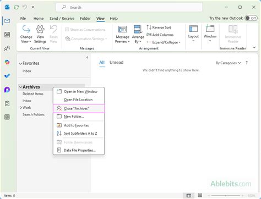Choose Data File Properties...
261x199 pixels.
coord(79,150)
